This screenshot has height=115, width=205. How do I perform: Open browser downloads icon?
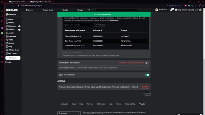(x=200, y=6)
